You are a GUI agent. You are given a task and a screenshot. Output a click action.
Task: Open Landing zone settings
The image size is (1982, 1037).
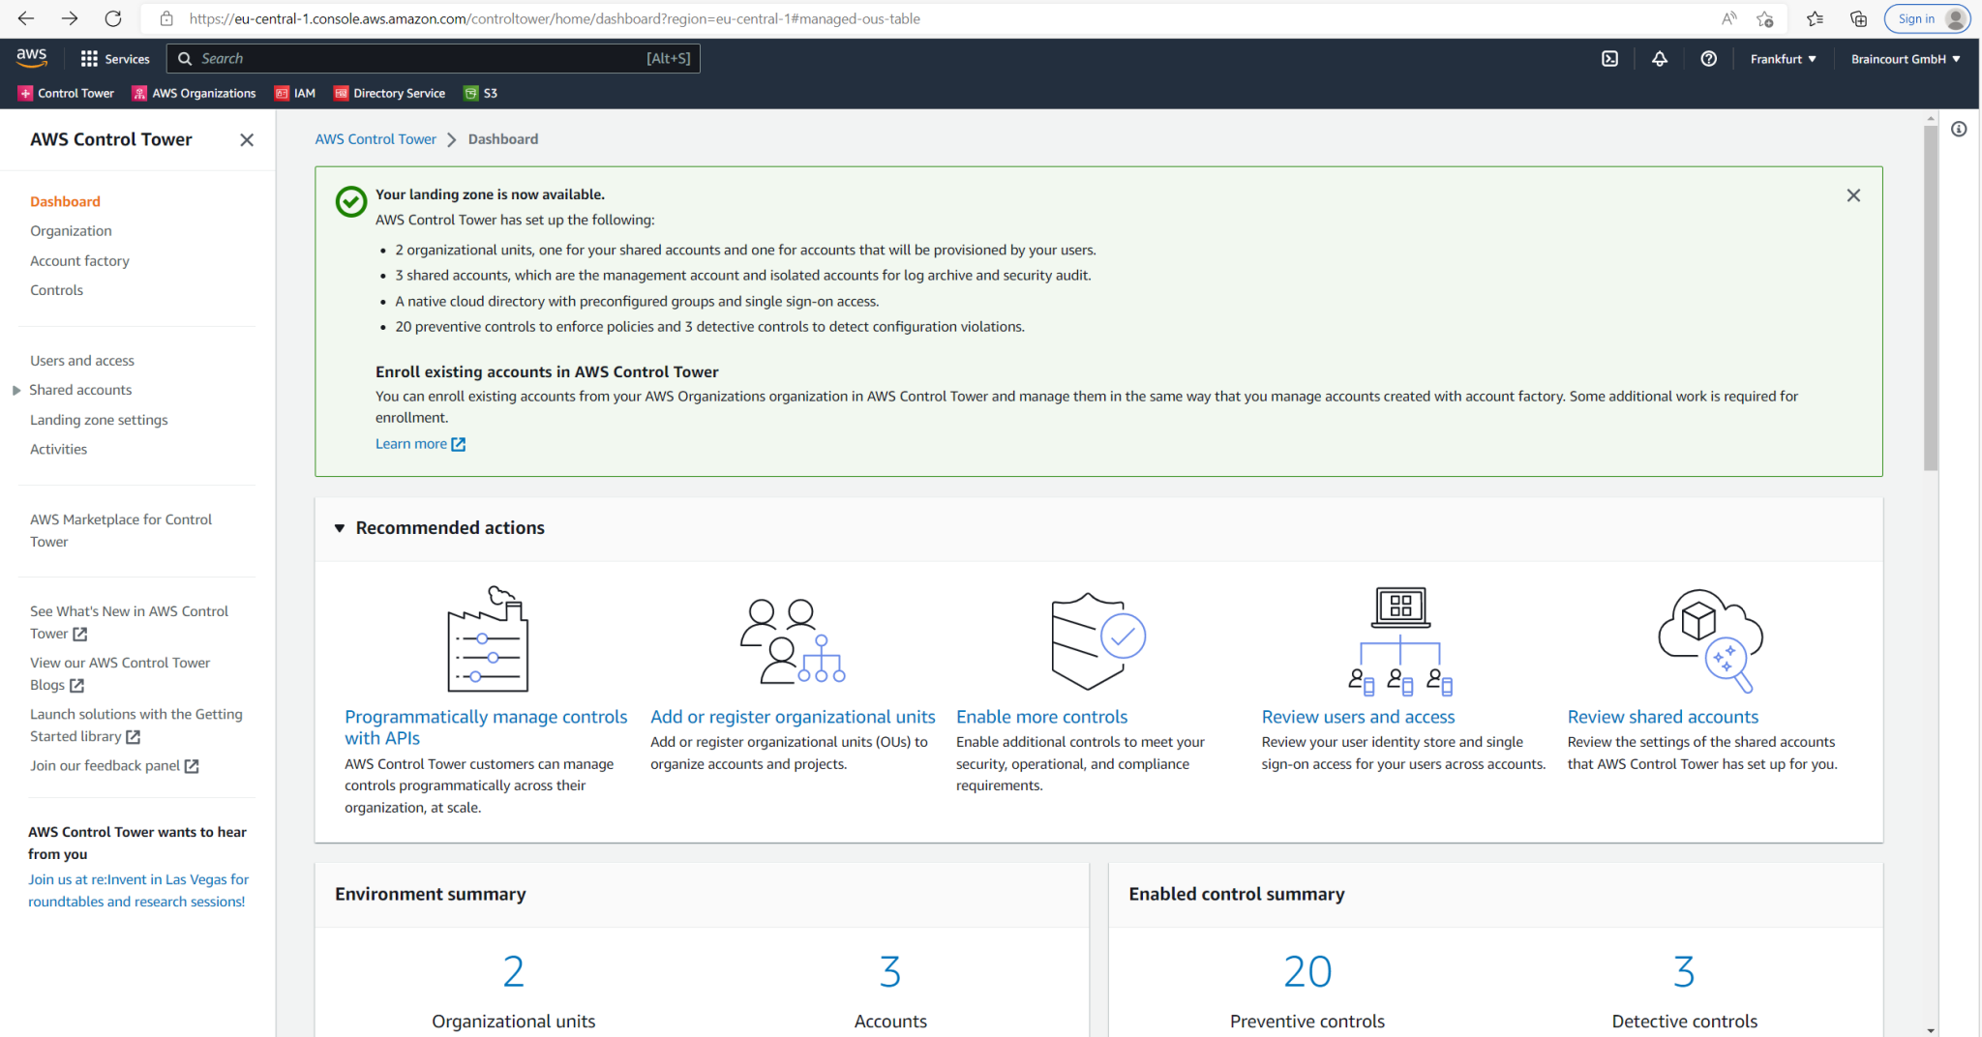(99, 420)
